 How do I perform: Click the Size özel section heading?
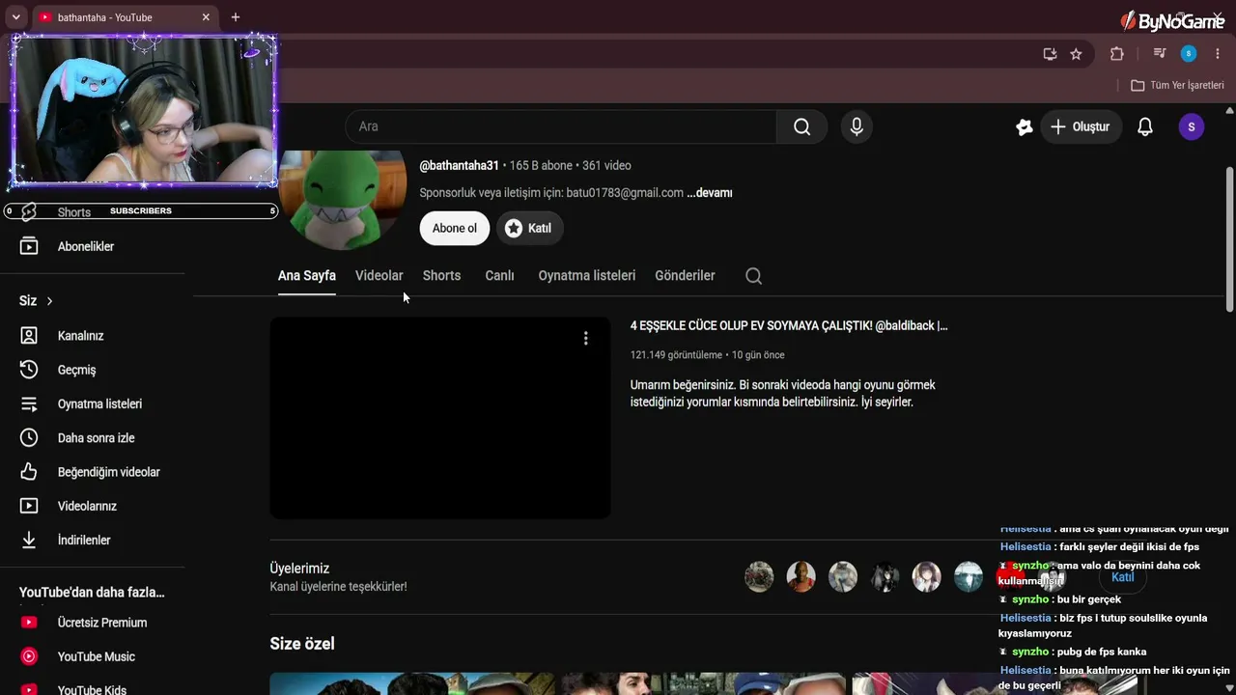coord(302,644)
